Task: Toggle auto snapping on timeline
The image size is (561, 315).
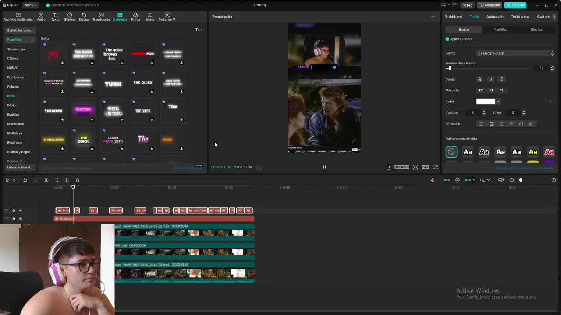Action: click(x=458, y=180)
